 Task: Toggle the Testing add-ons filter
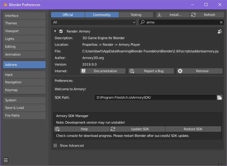click(x=136, y=15)
